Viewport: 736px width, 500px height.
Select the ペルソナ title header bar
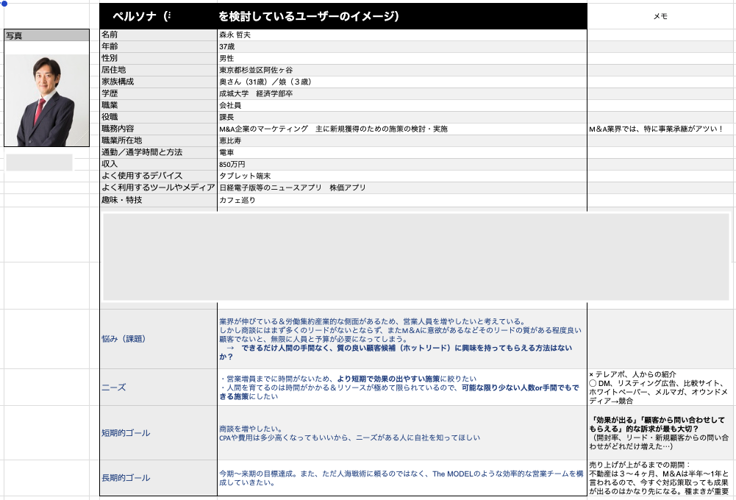tap(343, 16)
